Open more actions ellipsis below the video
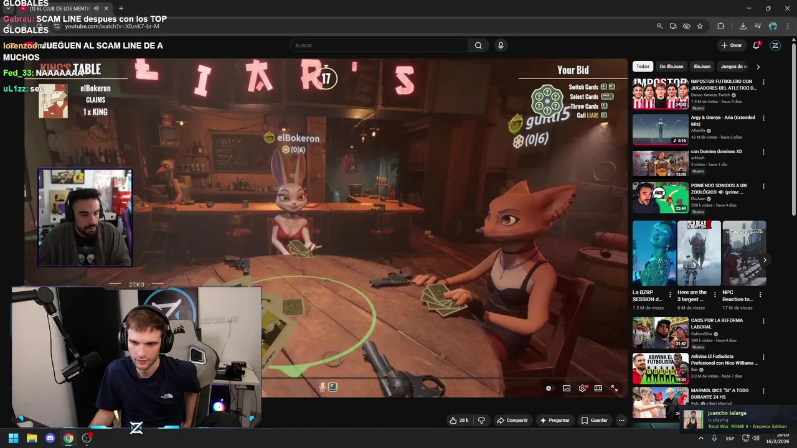 click(621, 421)
